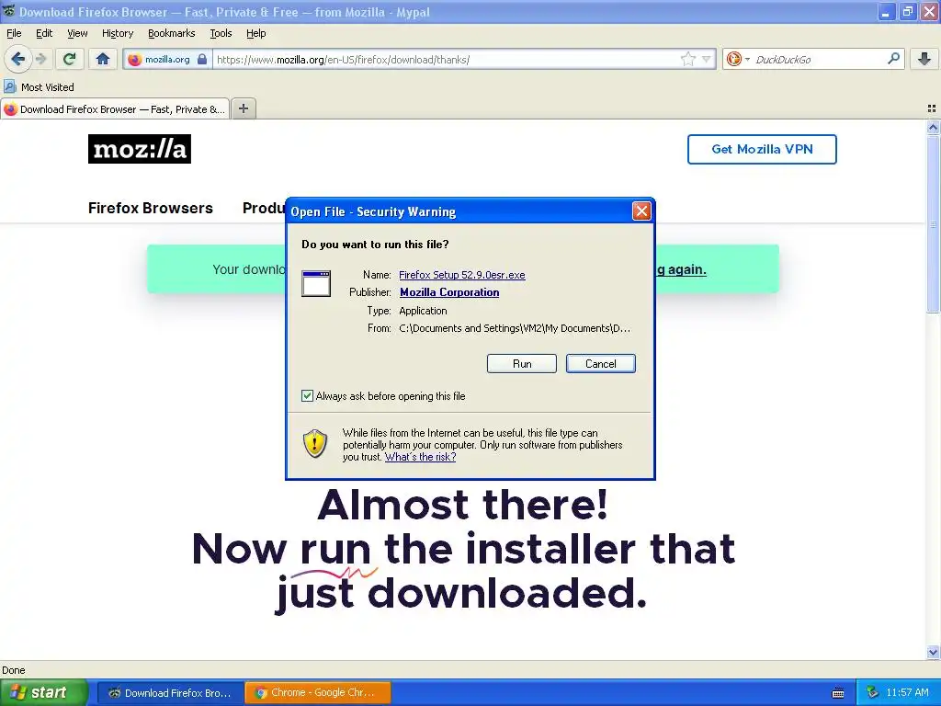The height and width of the screenshot is (706, 941).
Task: Select the C:\Documents and Settings path text
Action: tap(515, 328)
